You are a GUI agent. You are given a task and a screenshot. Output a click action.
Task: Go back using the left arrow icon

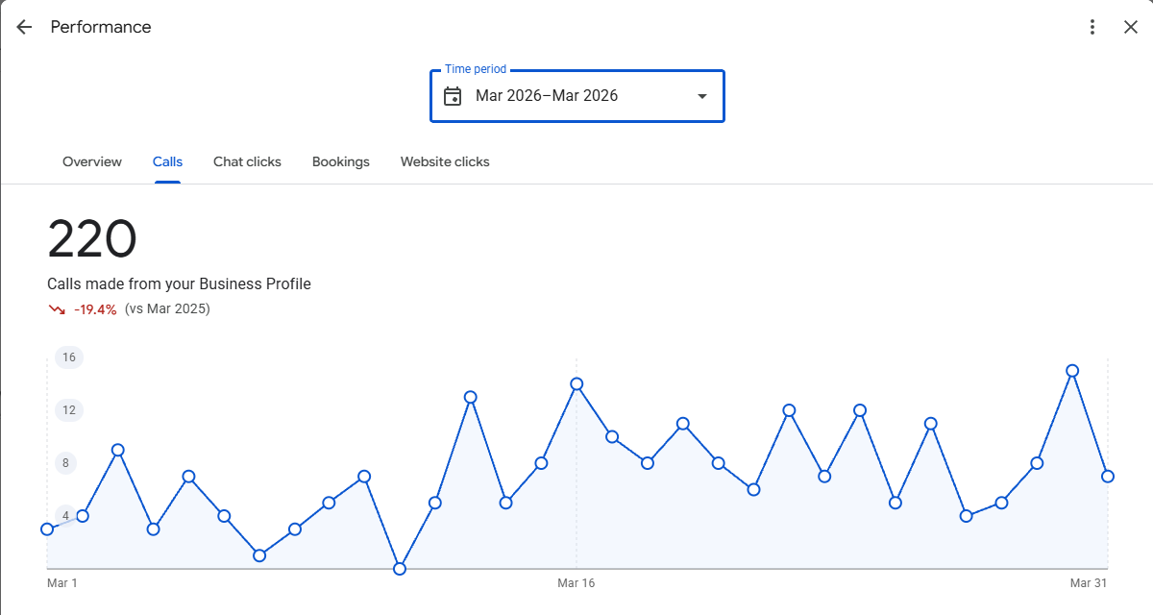[24, 27]
